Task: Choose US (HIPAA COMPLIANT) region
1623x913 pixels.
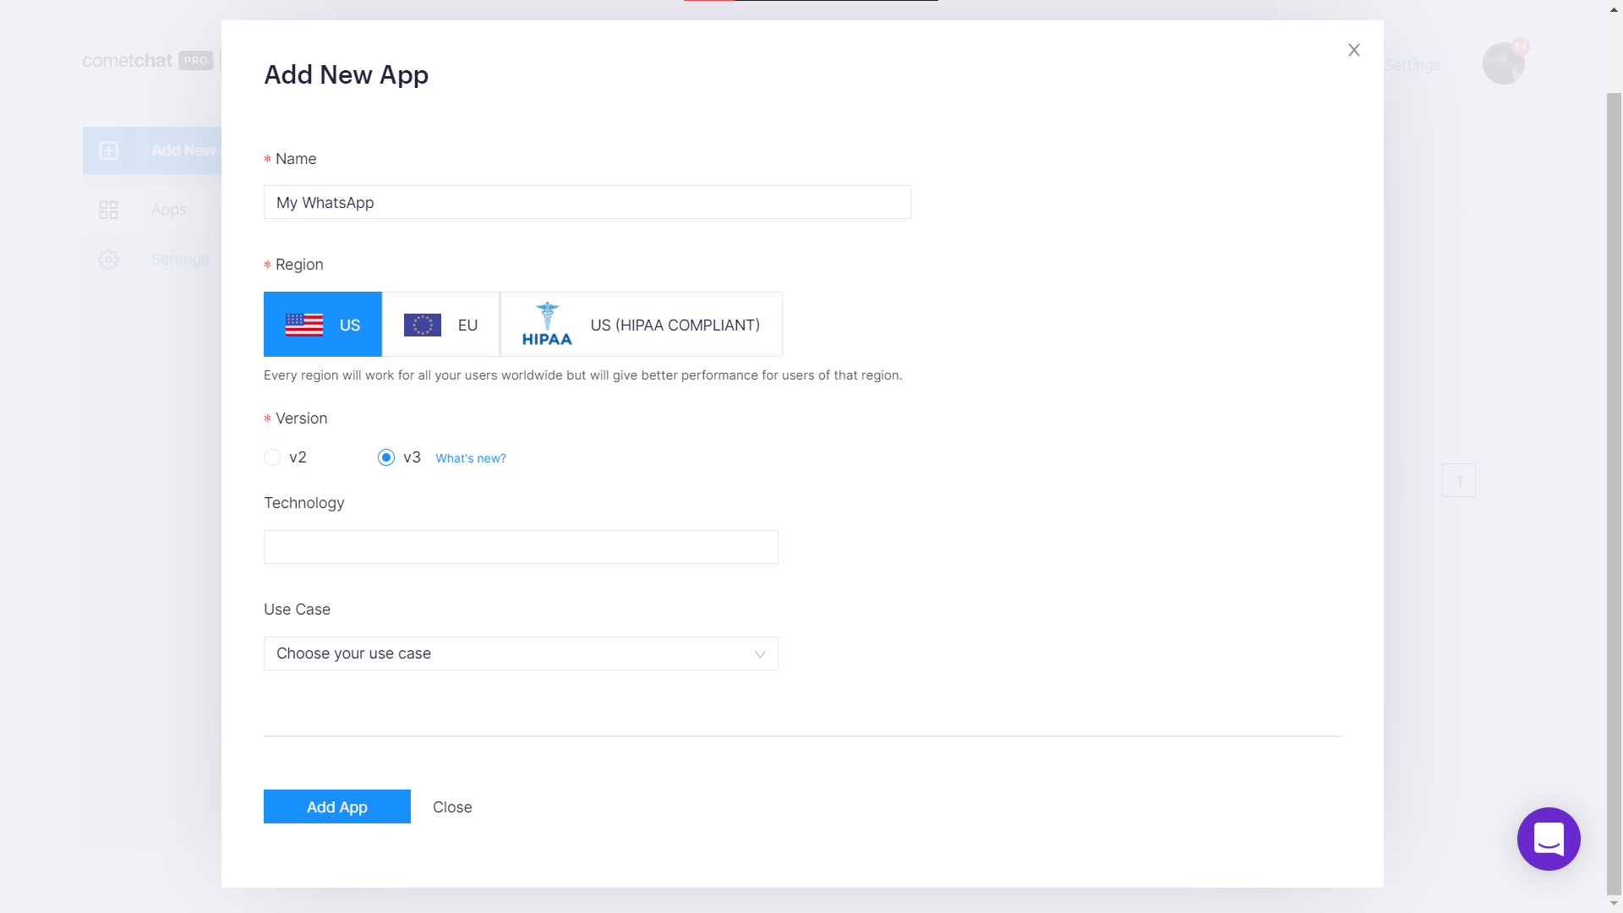Action: pos(642,325)
